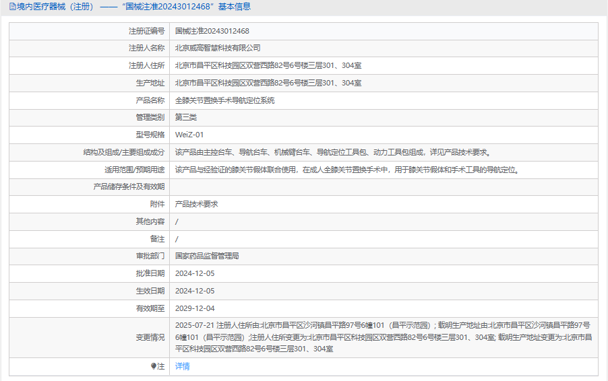Click the 产品技术要求 attachment entry
The height and width of the screenshot is (381, 608).
coord(196,204)
